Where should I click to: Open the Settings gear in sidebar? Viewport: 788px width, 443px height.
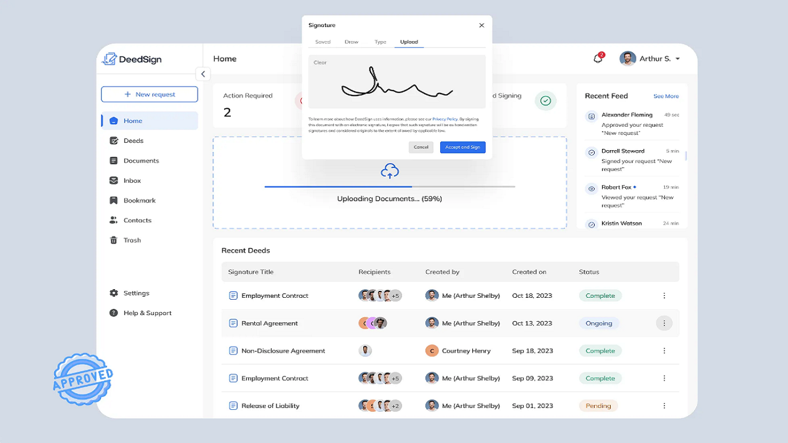pos(113,293)
